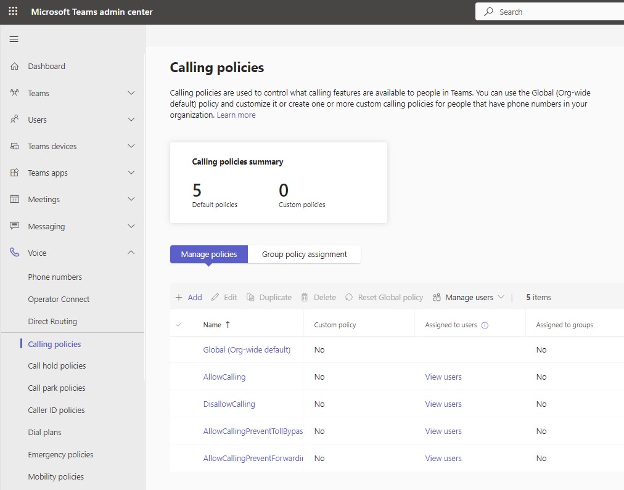Click the Teams devices icon
The height and width of the screenshot is (490, 624).
[15, 146]
